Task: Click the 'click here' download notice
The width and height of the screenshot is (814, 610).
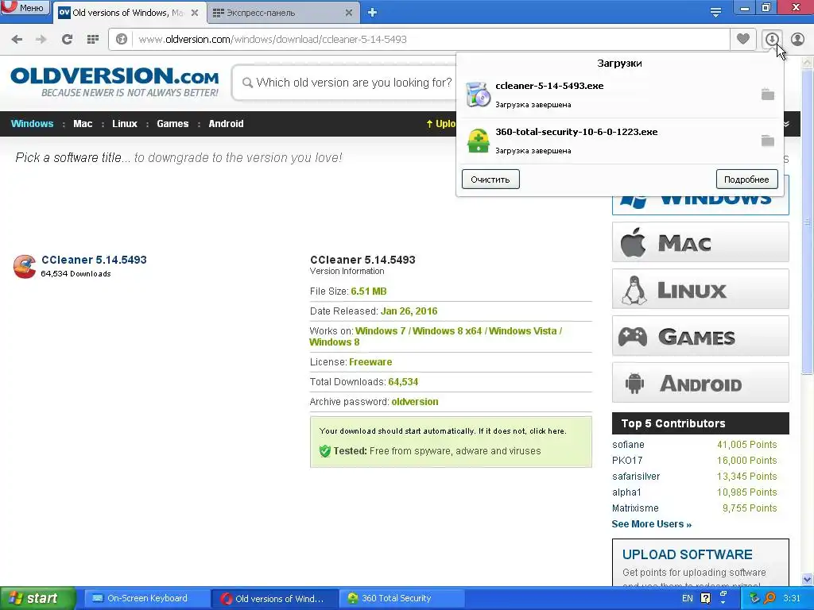Action: pos(547,431)
